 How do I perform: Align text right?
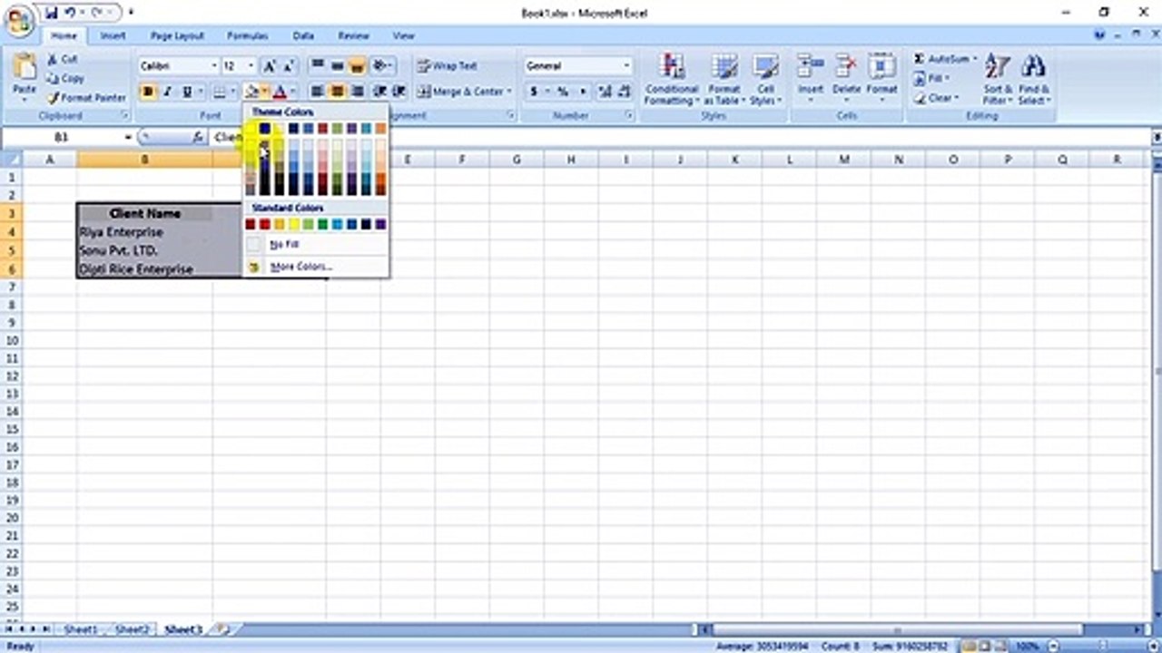click(x=357, y=92)
